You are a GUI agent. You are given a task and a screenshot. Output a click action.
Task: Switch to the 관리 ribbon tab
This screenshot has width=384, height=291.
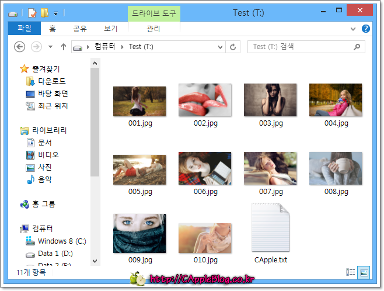pyautogui.click(x=153, y=29)
